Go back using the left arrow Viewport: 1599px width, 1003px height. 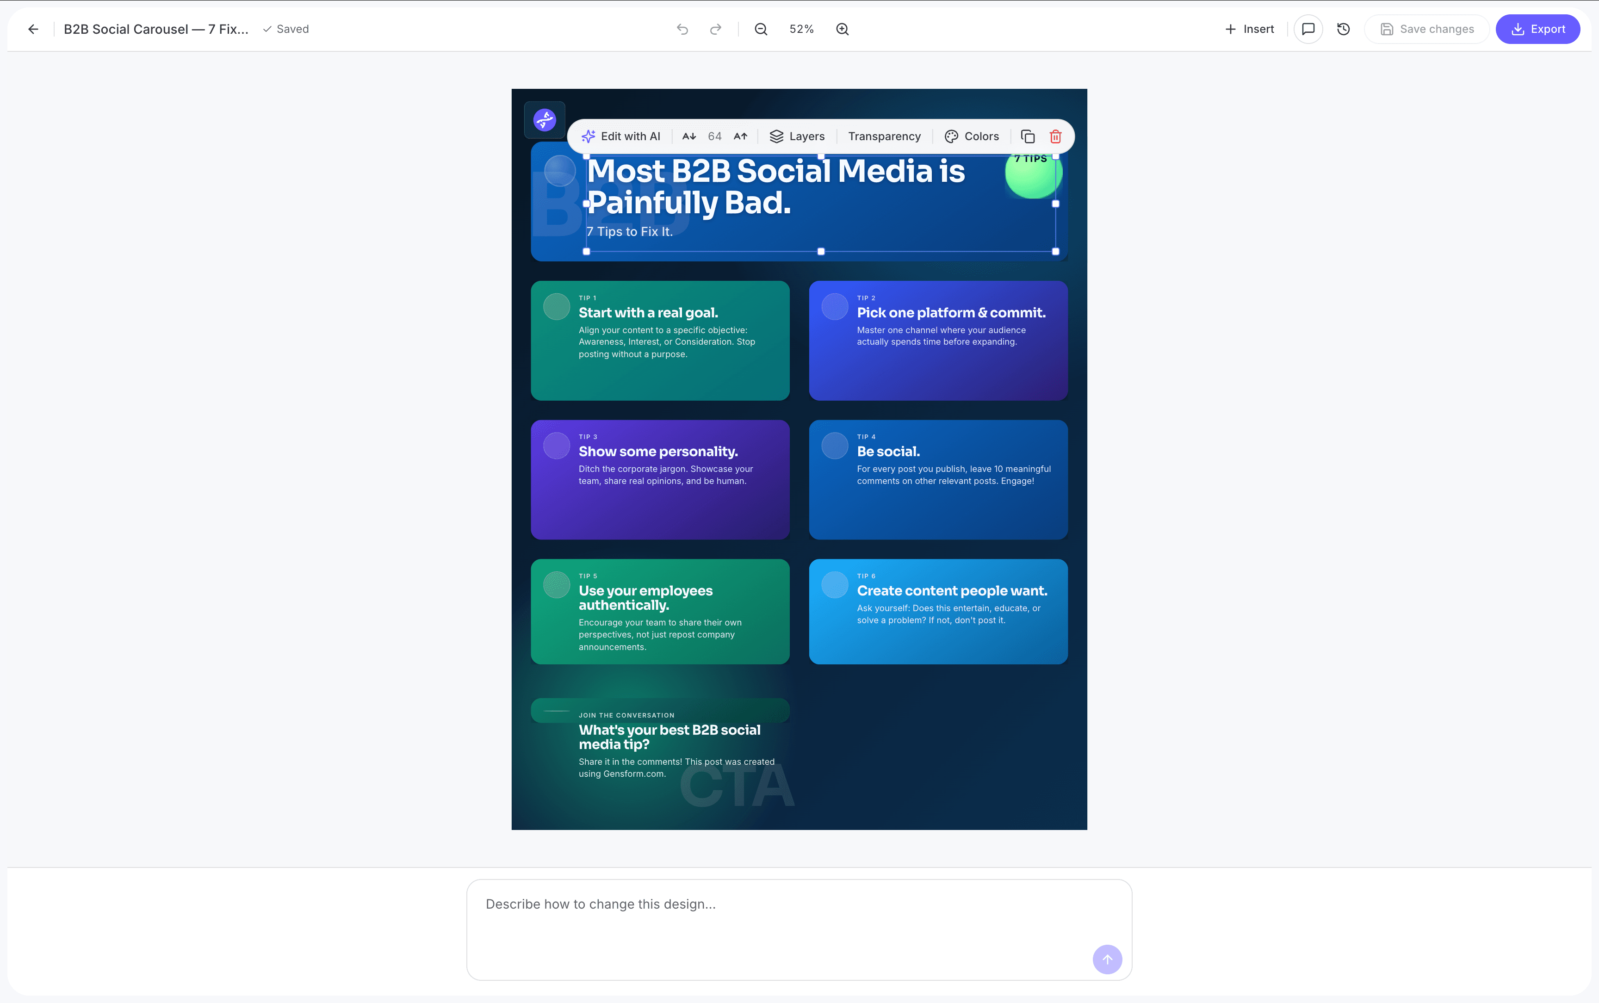33,29
